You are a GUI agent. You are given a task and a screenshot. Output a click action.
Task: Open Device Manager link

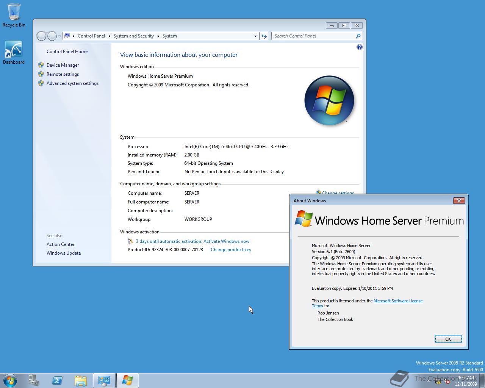(63, 65)
